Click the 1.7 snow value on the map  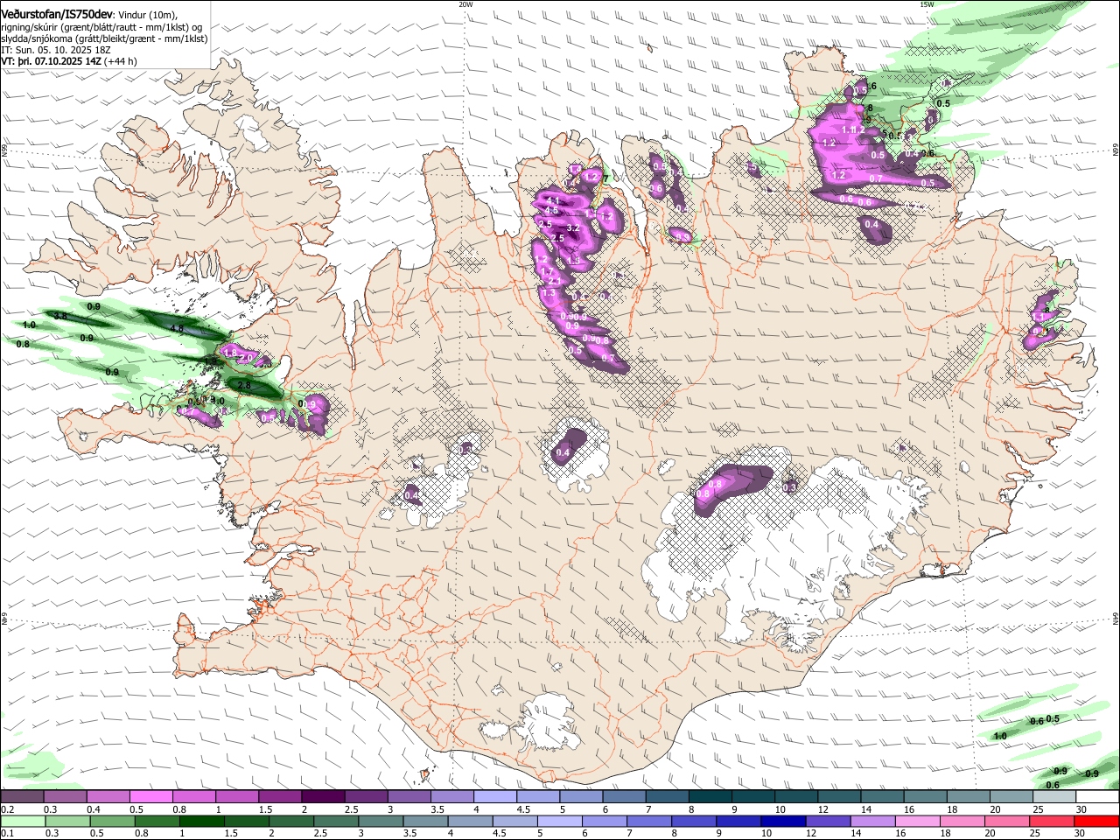point(548,271)
